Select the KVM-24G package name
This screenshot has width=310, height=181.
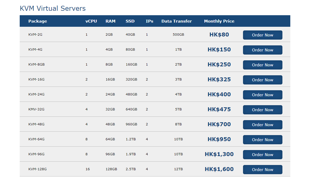(x=36, y=94)
